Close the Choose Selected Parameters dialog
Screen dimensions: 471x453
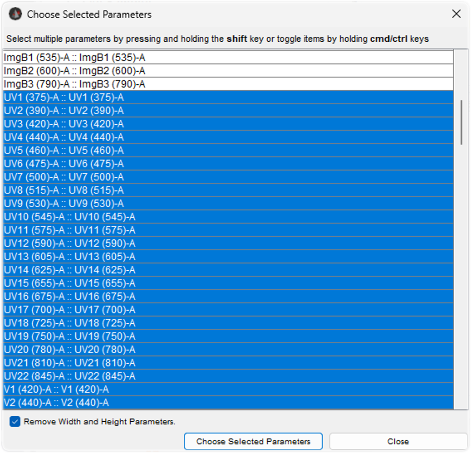(x=456, y=14)
